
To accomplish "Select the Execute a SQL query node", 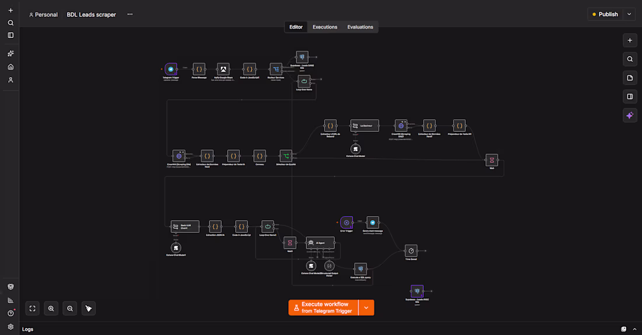I will coord(360,269).
